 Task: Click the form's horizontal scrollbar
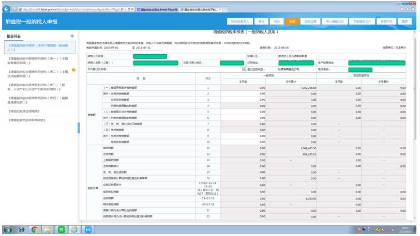pos(246,222)
